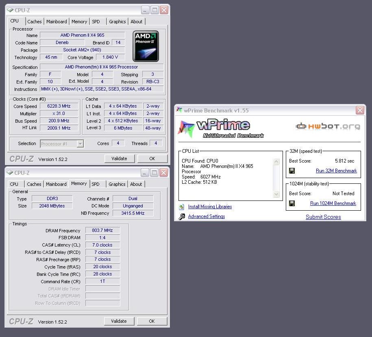Click the lower CPU-Z title bar icon
This screenshot has width=372, height=337.
(x=10, y=172)
